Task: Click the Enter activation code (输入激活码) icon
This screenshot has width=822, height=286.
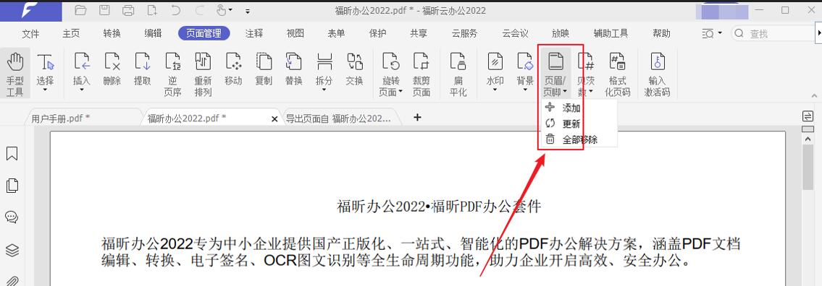Action: click(x=658, y=62)
